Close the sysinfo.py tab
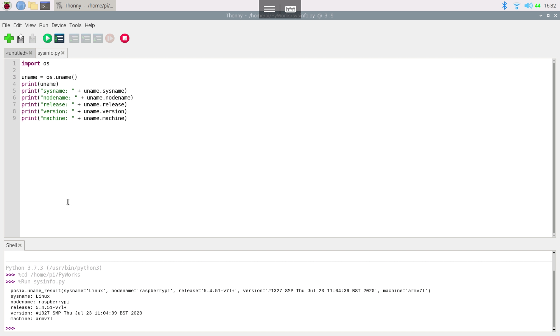The width and height of the screenshot is (560, 336). 63,53
